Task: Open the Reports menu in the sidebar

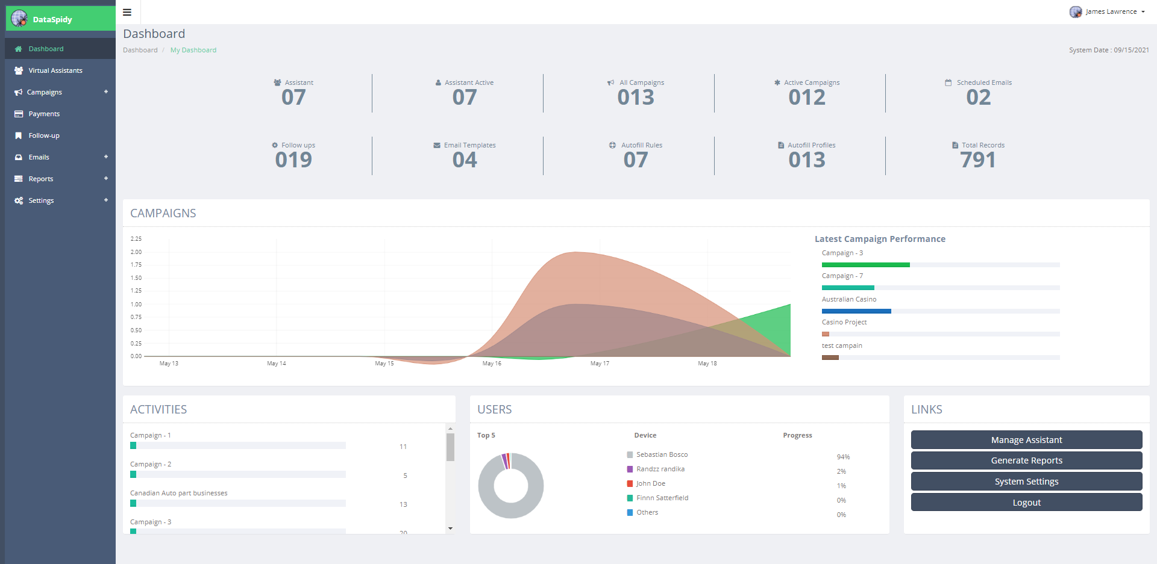Action: (x=41, y=179)
